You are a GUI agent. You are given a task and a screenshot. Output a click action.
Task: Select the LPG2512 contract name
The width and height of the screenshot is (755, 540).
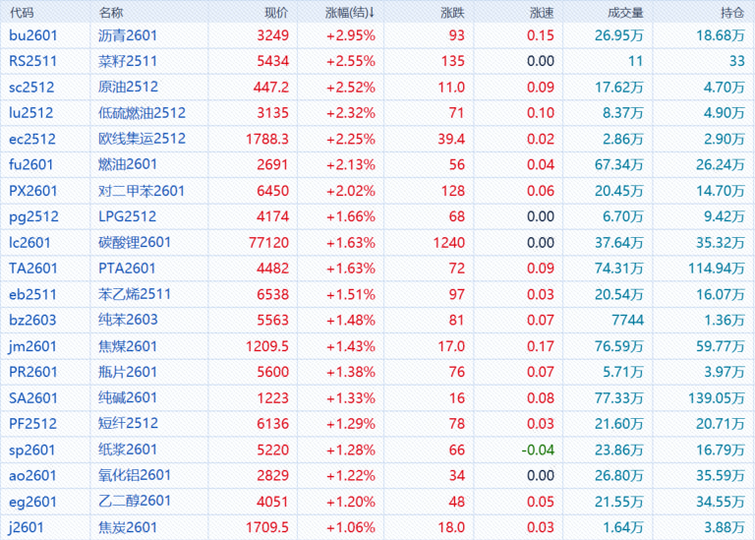click(x=127, y=216)
